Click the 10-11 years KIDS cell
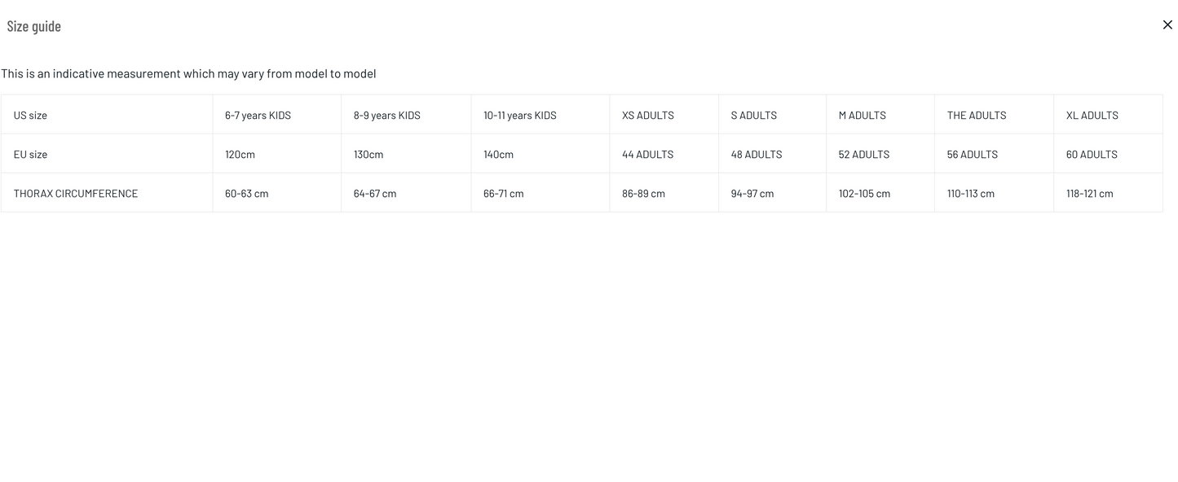The image size is (1178, 482). 519,116
